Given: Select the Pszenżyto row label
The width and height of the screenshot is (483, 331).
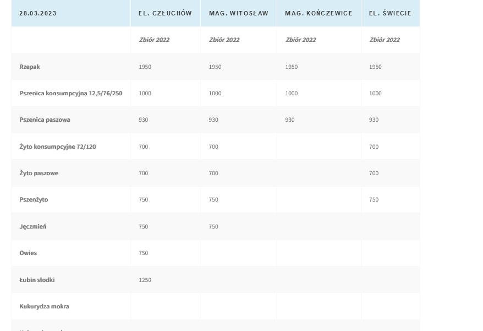Looking at the screenshot, I should [x=34, y=200].
